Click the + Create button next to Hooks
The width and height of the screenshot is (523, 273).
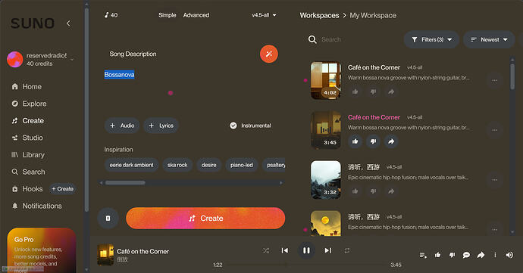62,189
